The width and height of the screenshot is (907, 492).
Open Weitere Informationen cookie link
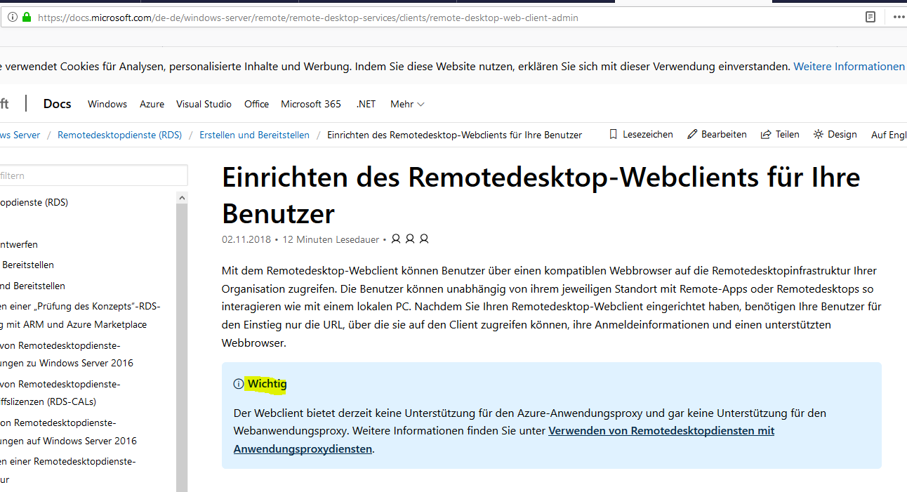click(x=849, y=67)
